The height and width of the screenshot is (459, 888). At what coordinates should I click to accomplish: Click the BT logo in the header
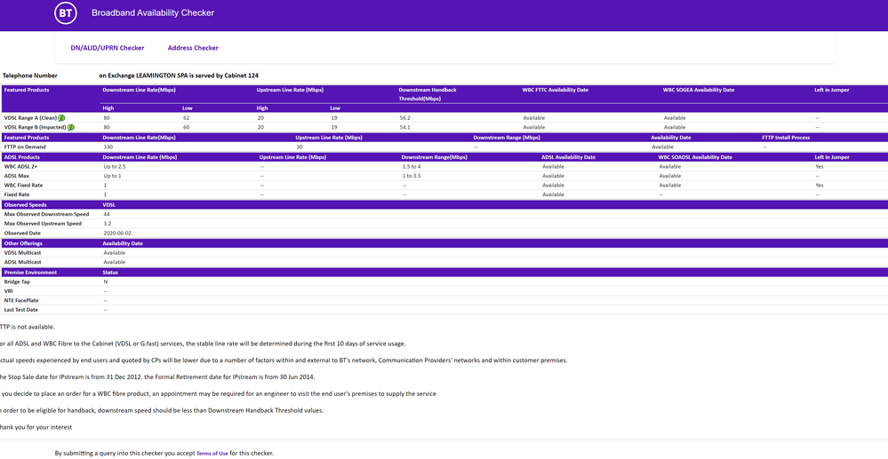[66, 13]
